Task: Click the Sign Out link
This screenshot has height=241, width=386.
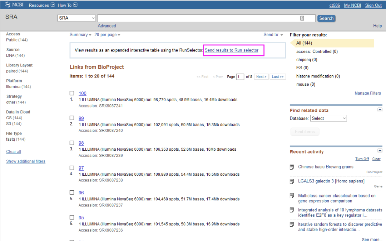Action: [x=373, y=5]
